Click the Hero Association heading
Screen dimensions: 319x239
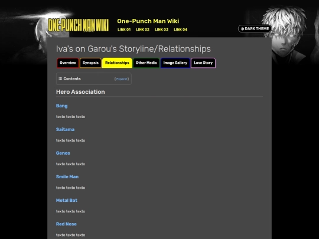[x=80, y=92]
